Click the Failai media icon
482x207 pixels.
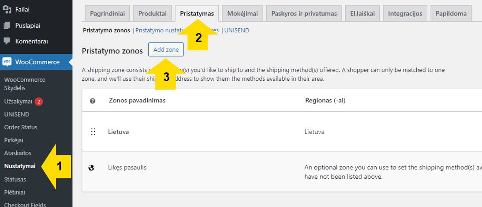point(7,10)
